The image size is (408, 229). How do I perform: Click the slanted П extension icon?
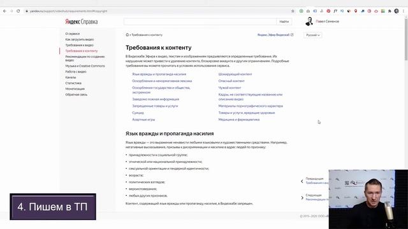(x=335, y=11)
